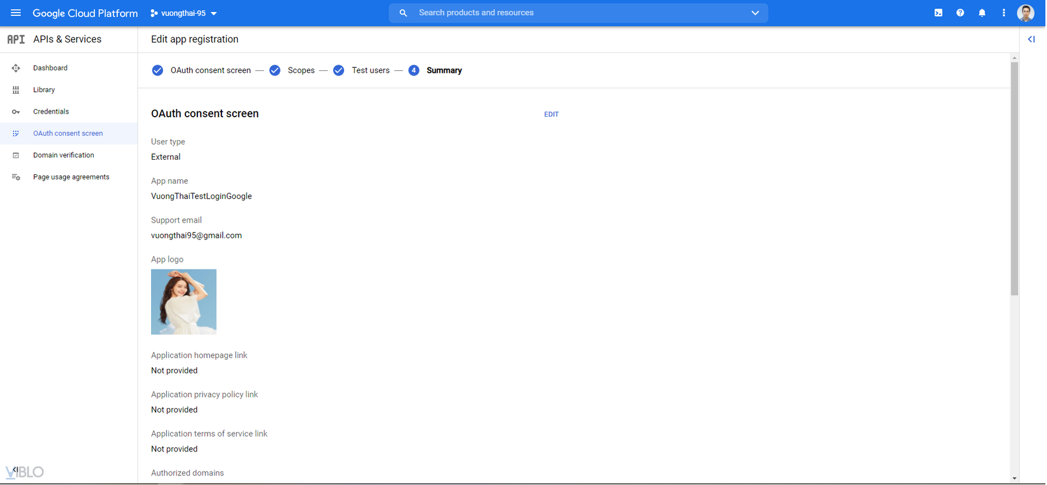Click the User type label
Viewport: 1047px width, 485px height.
click(x=168, y=142)
